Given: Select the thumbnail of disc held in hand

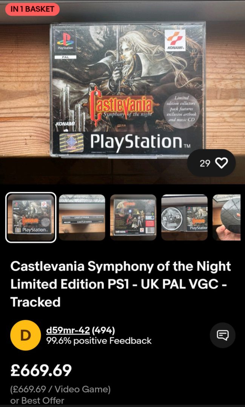Looking at the screenshot, I should (x=227, y=217).
